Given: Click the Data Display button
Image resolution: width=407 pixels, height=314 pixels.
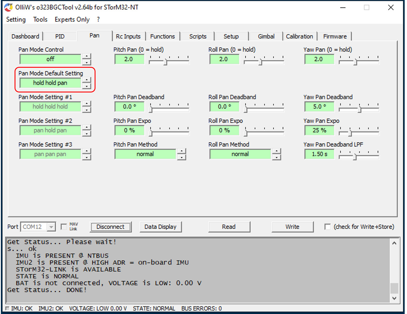Looking at the screenshot, I should (160, 227).
